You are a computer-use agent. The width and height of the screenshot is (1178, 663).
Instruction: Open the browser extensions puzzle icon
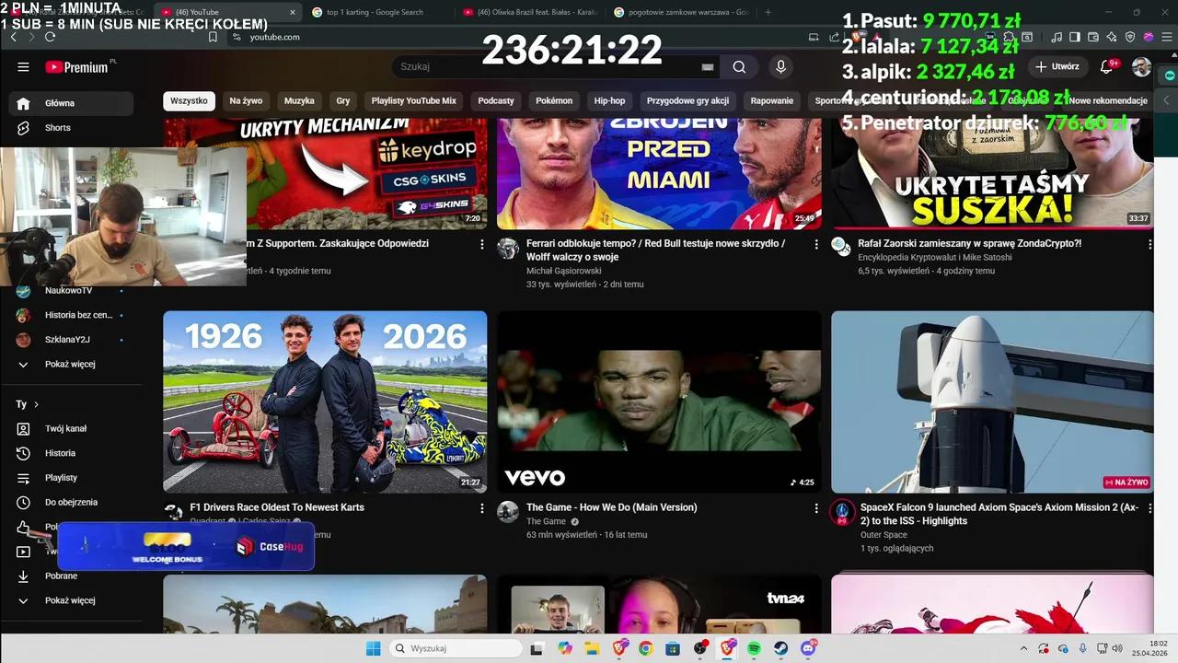(x=1009, y=37)
